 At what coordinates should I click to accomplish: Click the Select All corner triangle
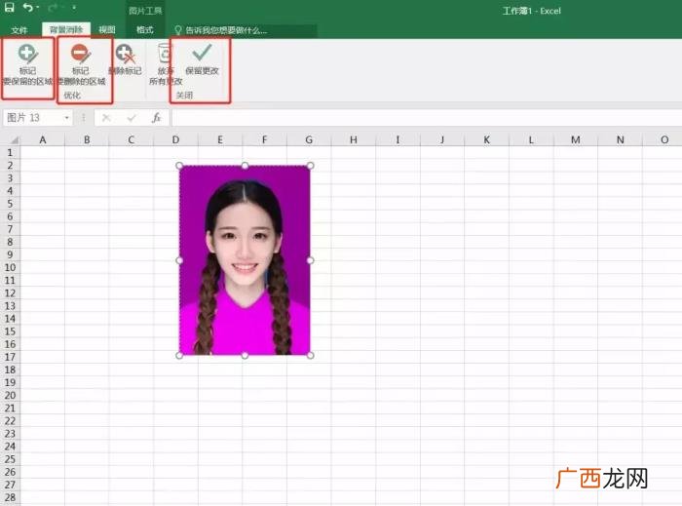[x=14, y=140]
